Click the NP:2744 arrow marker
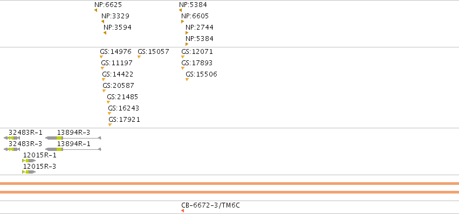Image resolution: width=459 pixels, height=214 pixels. 187,33
